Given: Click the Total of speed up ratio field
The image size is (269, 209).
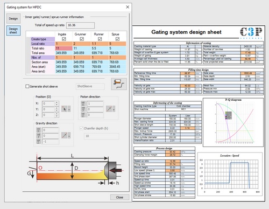Looking at the screenshot, I should coord(80,25).
